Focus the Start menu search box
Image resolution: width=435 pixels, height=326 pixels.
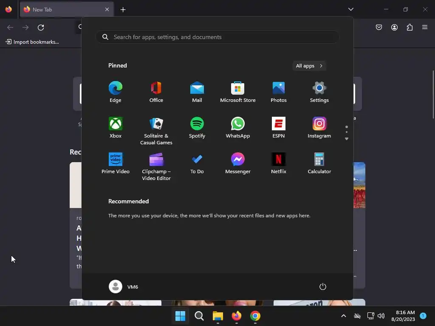tap(217, 37)
